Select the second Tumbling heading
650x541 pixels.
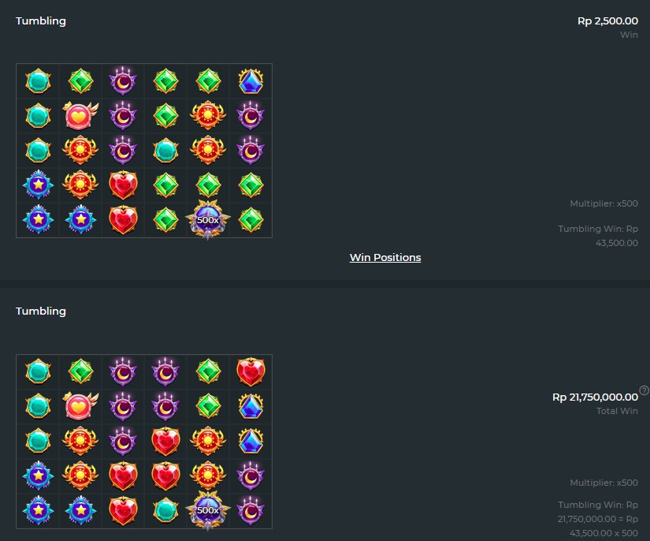[x=41, y=312]
